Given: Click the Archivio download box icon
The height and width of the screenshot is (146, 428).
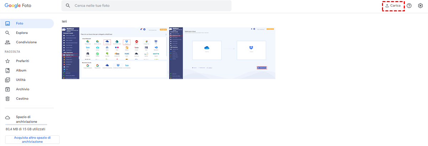Looking at the screenshot, I should 7,89.
